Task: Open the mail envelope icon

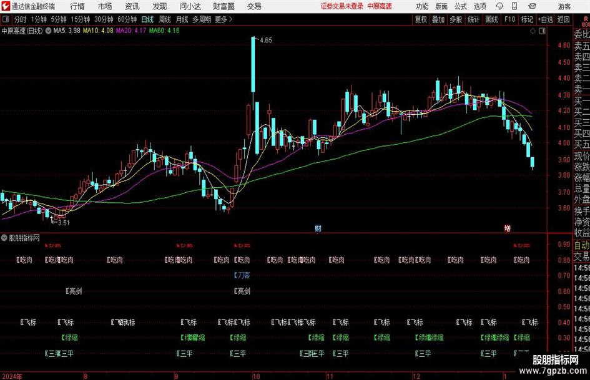Action: pyautogui.click(x=532, y=6)
